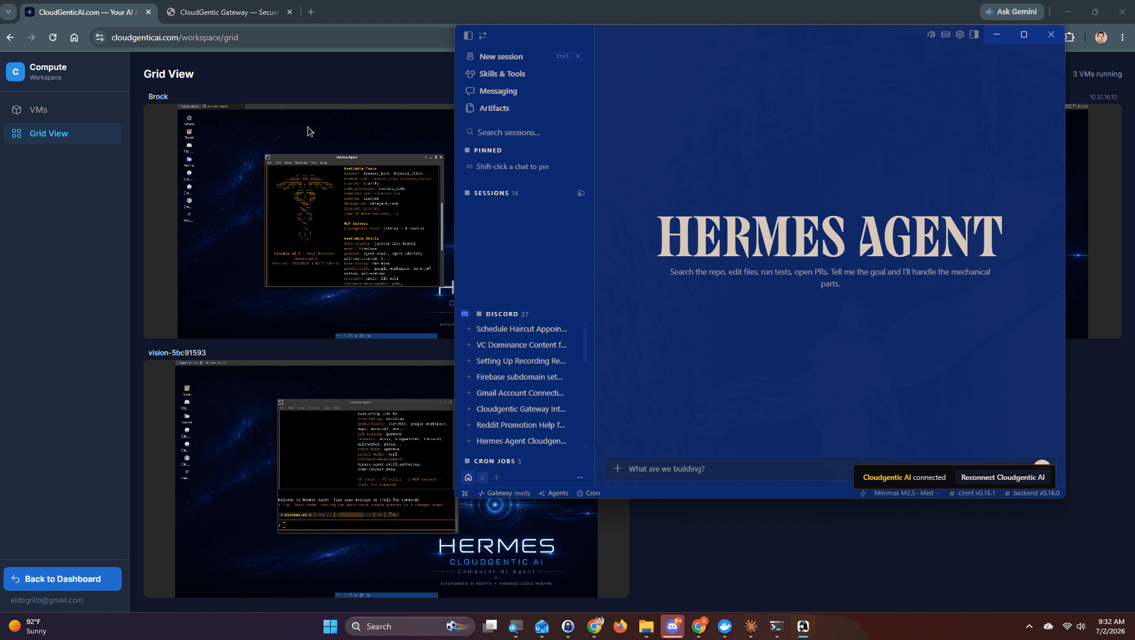Select the D workspace tab
The width and height of the screenshot is (1135, 640).
click(x=483, y=477)
